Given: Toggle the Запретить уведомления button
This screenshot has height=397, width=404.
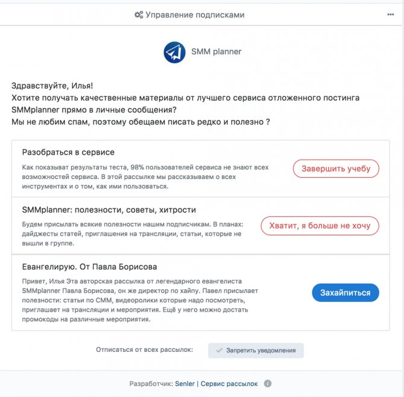Looking at the screenshot, I should pyautogui.click(x=256, y=351).
